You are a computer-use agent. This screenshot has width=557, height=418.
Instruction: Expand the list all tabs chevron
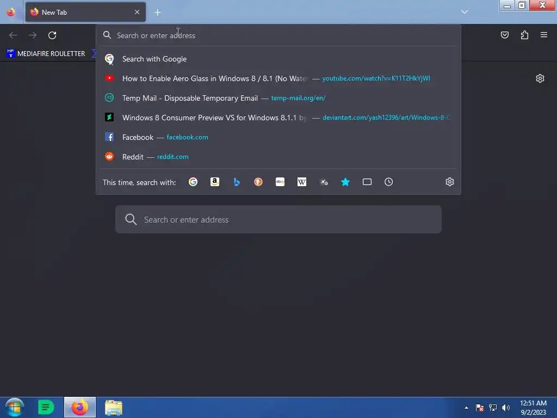click(x=465, y=12)
